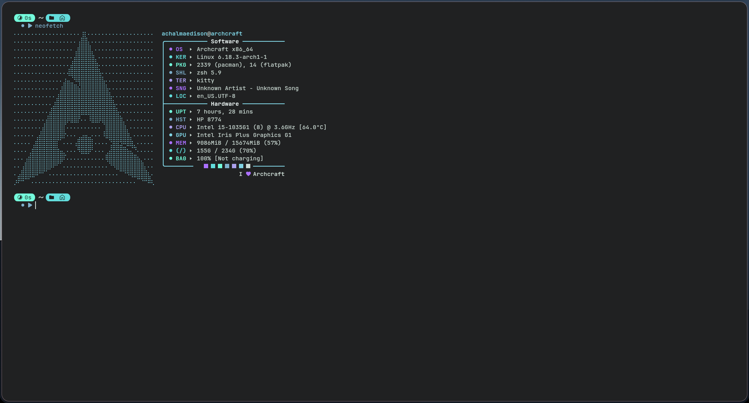Viewport: 749px width, 403px height.
Task: Click the arrow after the KER label
Action: [x=191, y=57]
